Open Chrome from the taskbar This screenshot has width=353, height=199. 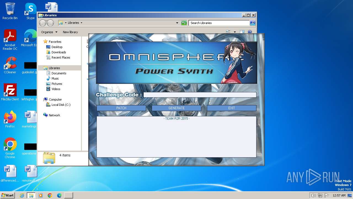50,195
